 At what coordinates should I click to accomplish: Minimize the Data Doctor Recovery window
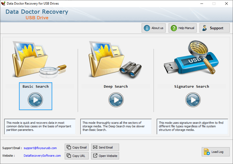[202, 4]
